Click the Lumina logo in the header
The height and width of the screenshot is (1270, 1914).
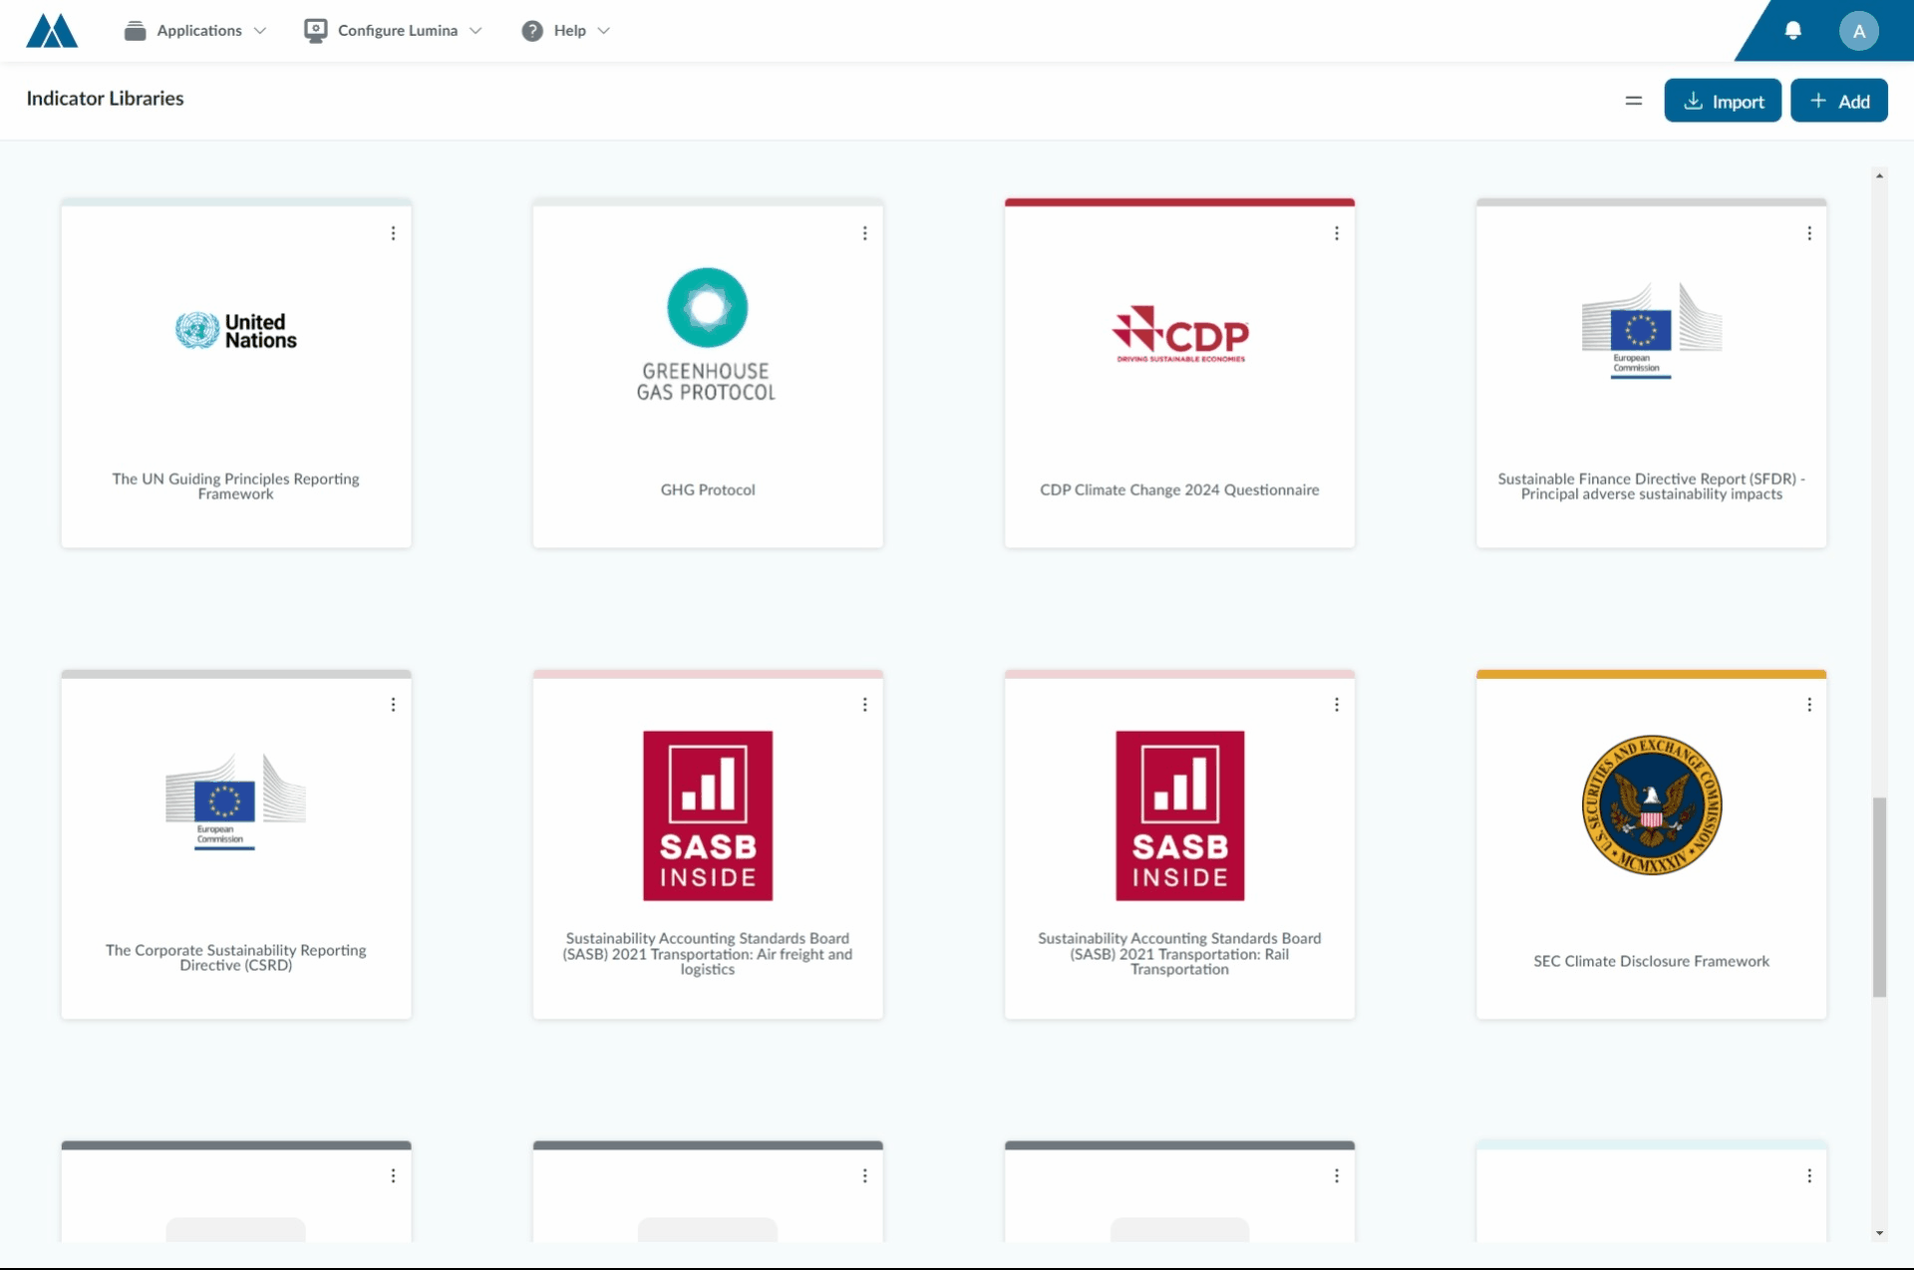point(52,31)
